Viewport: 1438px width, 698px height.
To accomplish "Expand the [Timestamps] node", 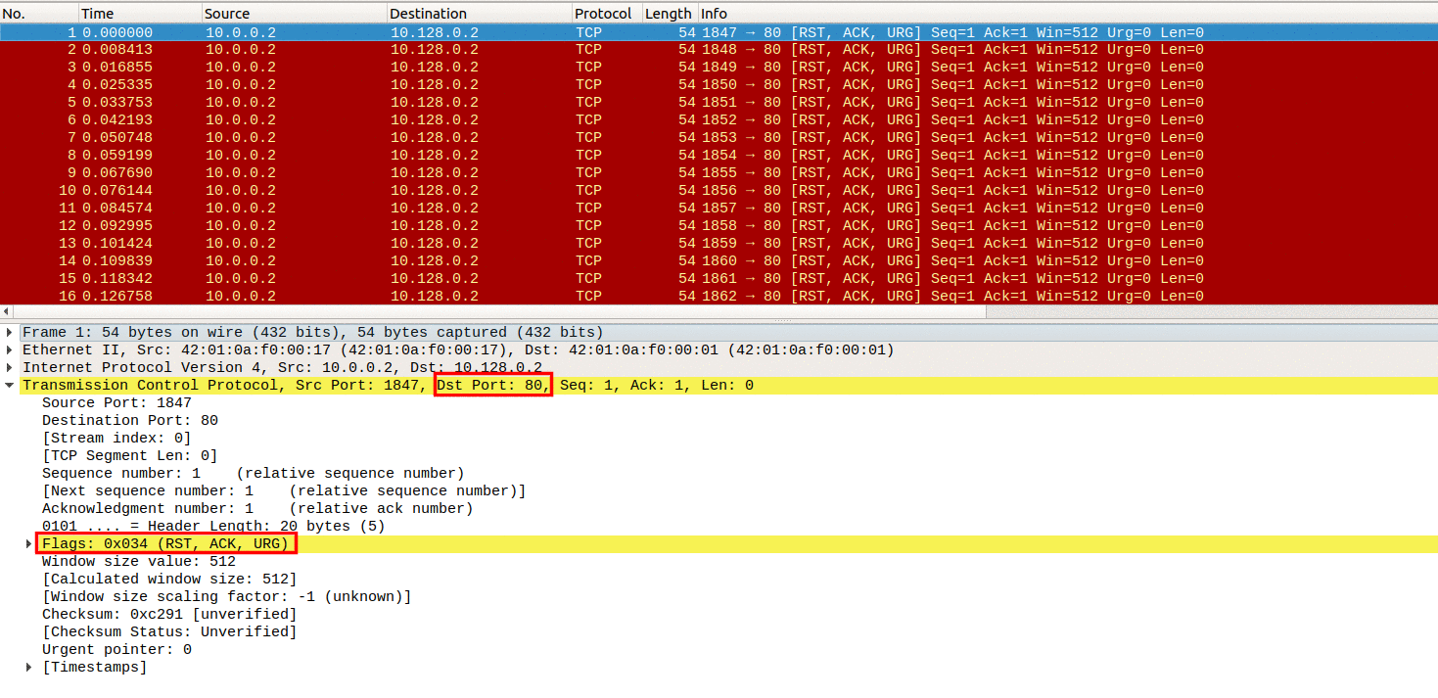I will [x=29, y=668].
